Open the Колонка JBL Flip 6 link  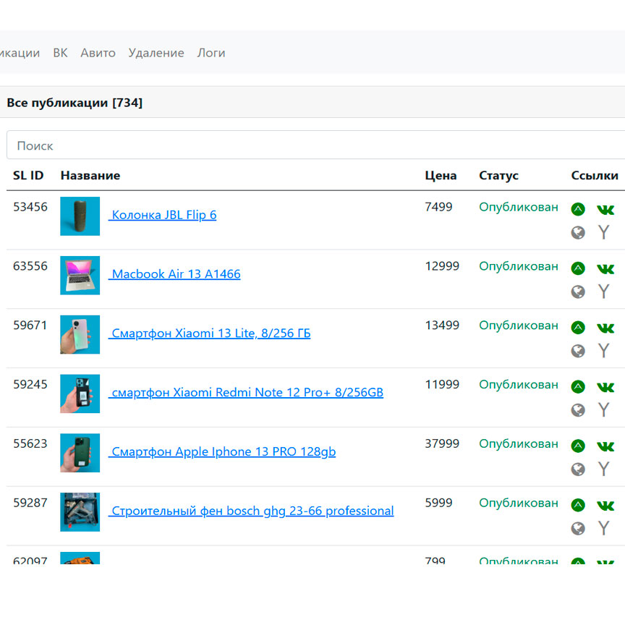tap(163, 215)
